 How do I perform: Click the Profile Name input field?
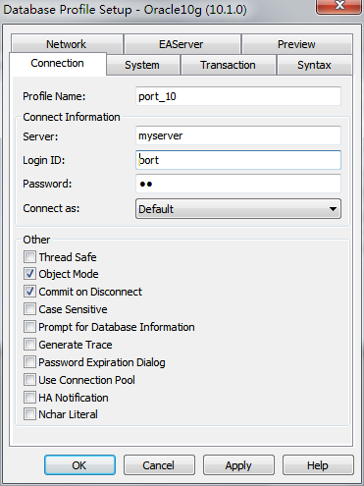click(x=238, y=96)
